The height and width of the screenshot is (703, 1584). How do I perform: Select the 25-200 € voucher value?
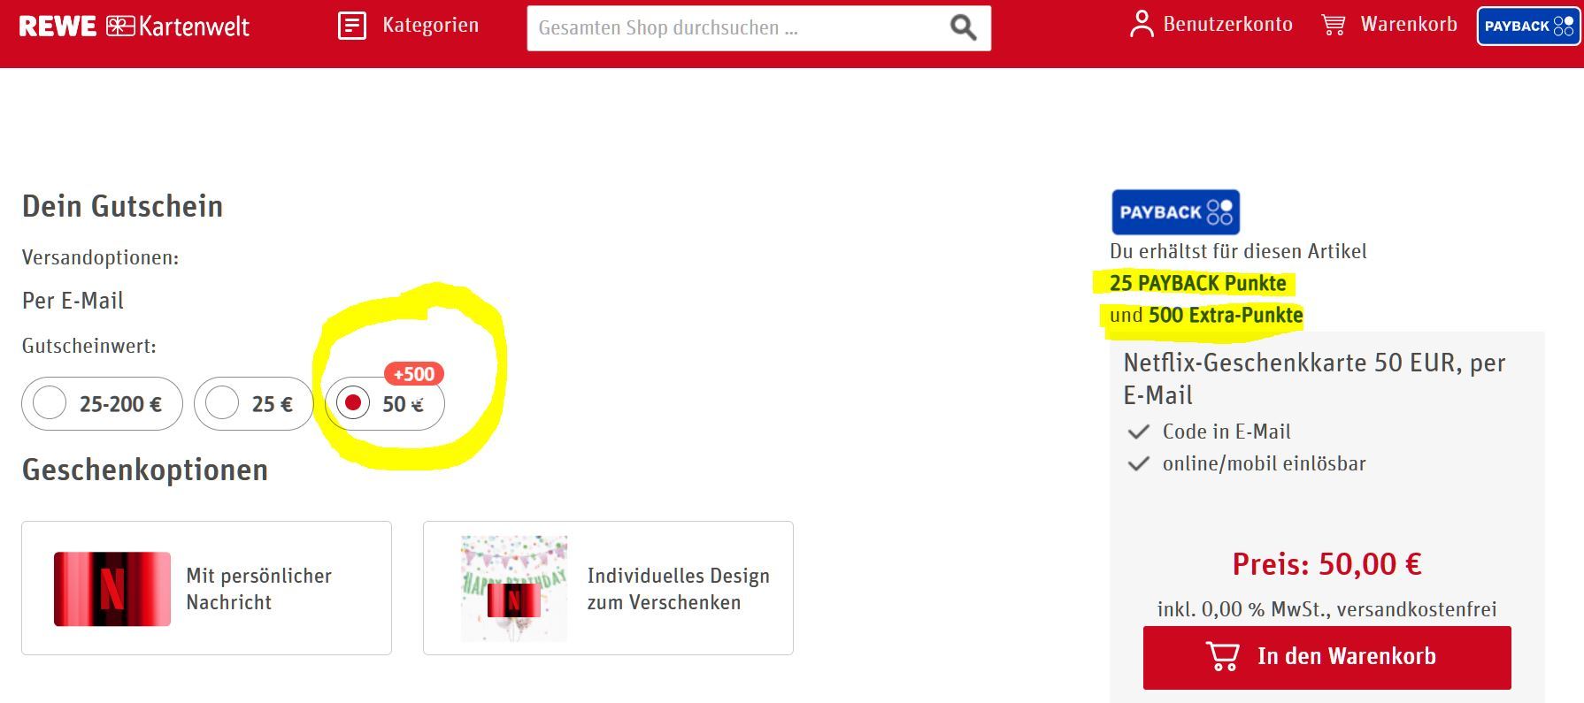[x=102, y=404]
